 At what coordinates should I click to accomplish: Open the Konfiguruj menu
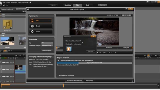[14, 2]
